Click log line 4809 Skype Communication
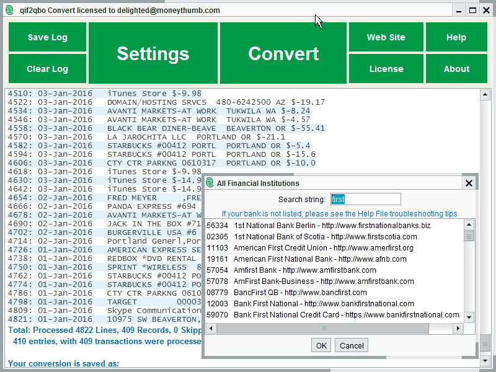 [x=104, y=311]
